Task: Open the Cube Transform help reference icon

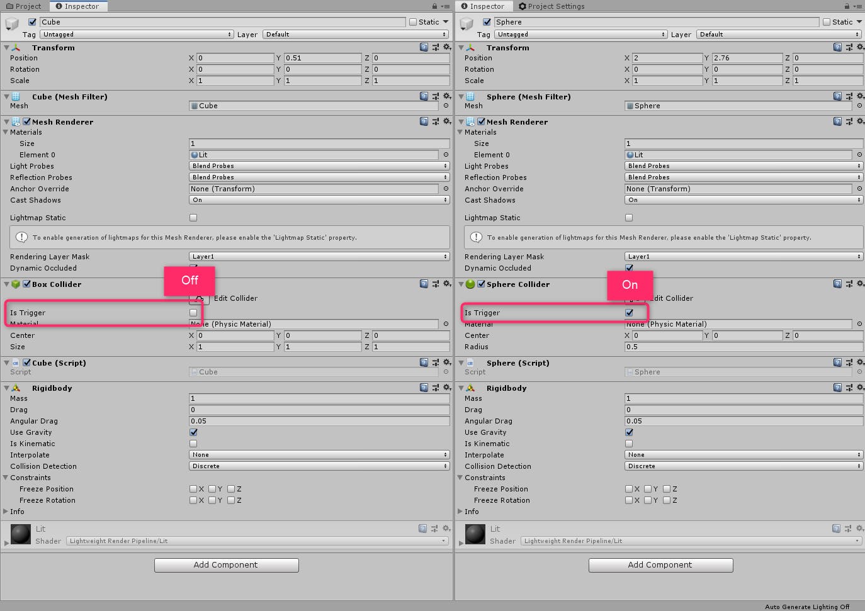Action: pyautogui.click(x=424, y=47)
